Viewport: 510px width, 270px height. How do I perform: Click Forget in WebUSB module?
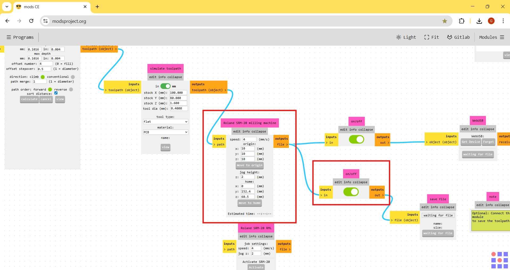tap(488, 142)
